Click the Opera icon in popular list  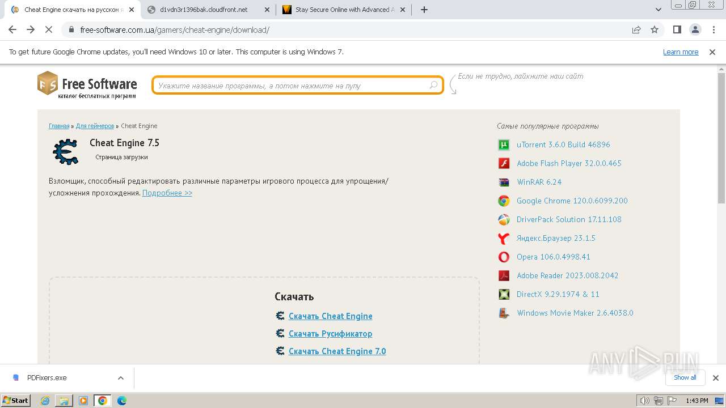pyautogui.click(x=504, y=257)
